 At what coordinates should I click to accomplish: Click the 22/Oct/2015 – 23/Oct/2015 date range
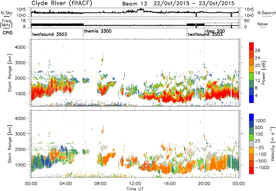coord(194,3)
